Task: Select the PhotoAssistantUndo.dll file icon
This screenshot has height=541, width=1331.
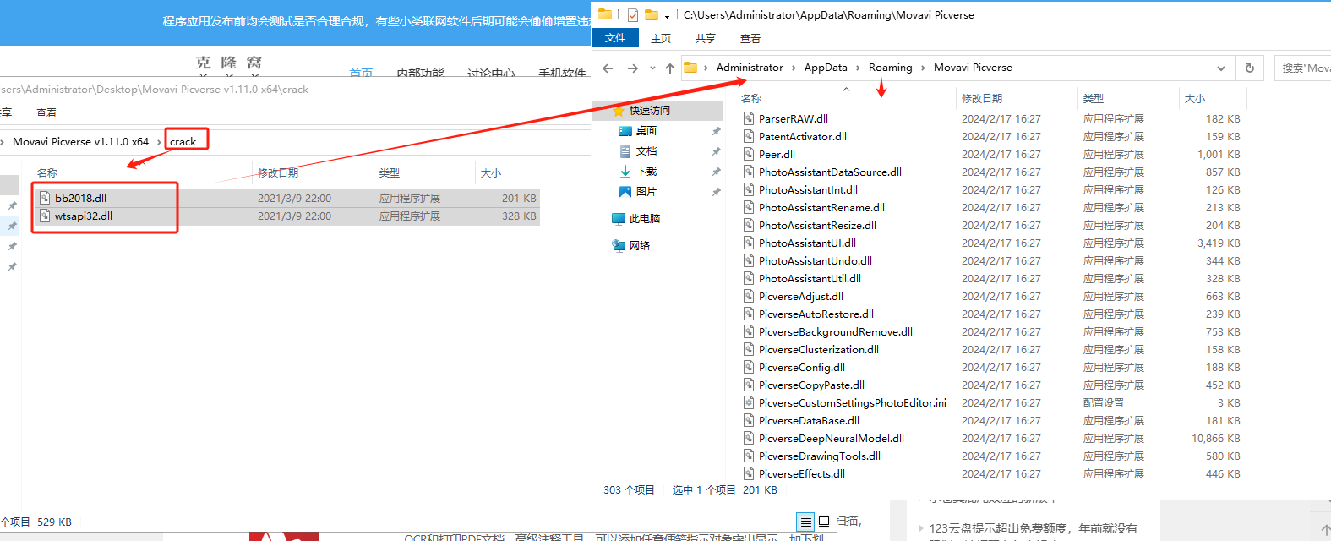Action: [749, 260]
